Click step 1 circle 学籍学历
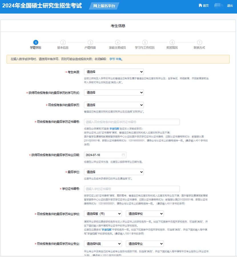Image resolution: width=237 pixels, height=257 pixels. [36, 42]
